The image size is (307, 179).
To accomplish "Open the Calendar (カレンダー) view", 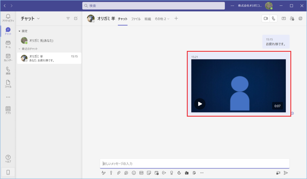I will click(8, 57).
